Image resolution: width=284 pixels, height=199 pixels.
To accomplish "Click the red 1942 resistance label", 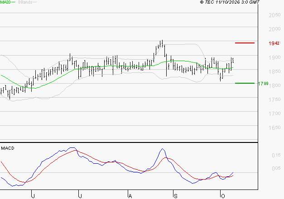I will [x=274, y=43].
